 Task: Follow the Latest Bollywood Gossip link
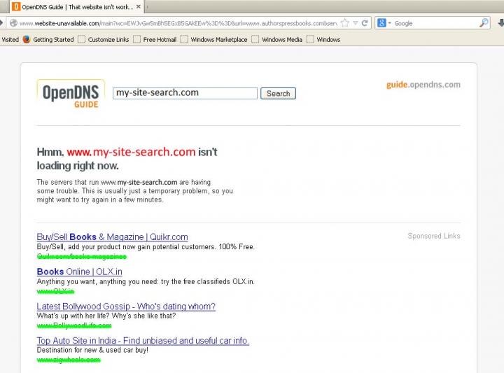[126, 307]
